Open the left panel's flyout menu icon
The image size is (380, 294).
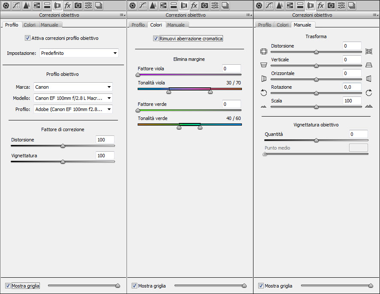(x=123, y=15)
